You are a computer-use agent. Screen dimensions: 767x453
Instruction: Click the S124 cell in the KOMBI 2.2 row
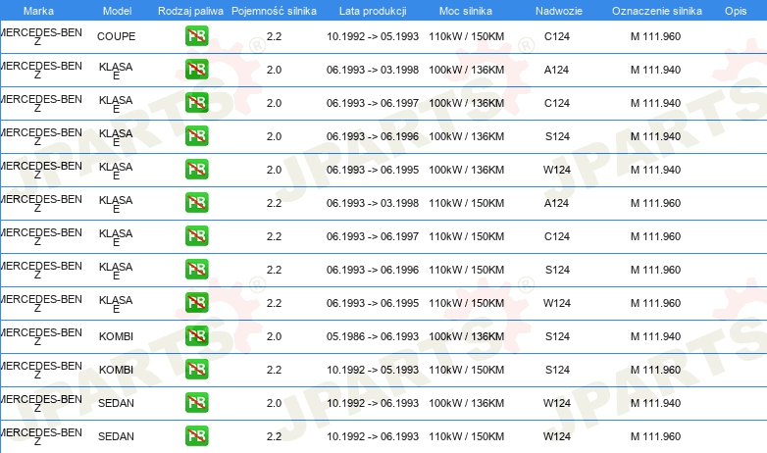pyautogui.click(x=558, y=370)
